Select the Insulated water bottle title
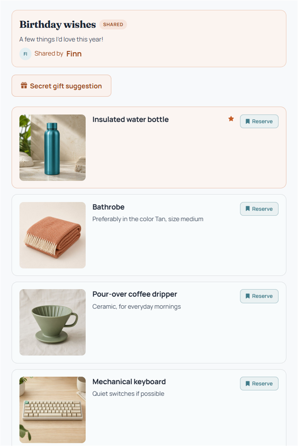This screenshot has width=298, height=446. [x=131, y=119]
